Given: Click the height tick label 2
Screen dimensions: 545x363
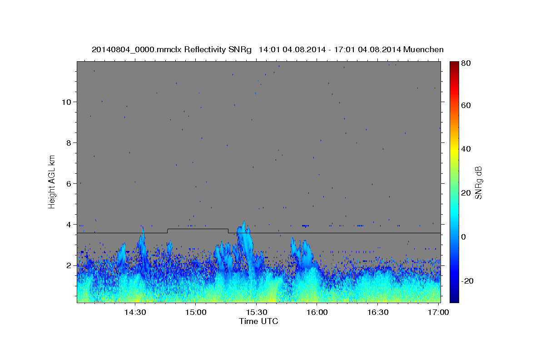Looking at the screenshot, I should point(69,265).
